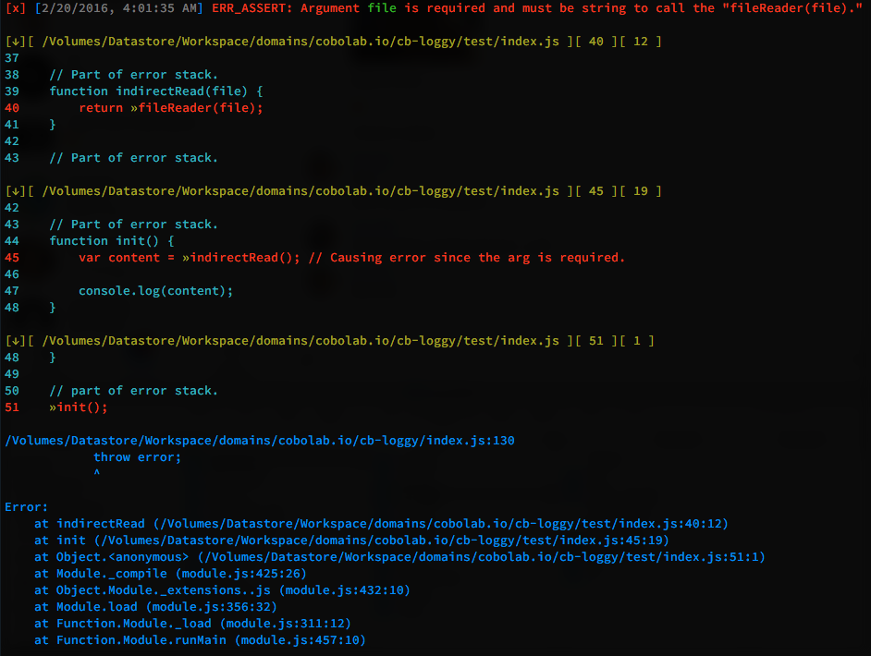Click the path "cb-loggy/index.js:130"
Image resolution: width=871 pixels, height=656 pixels.
(437, 442)
